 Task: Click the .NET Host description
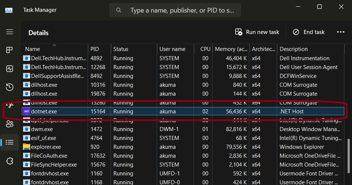click(x=291, y=112)
